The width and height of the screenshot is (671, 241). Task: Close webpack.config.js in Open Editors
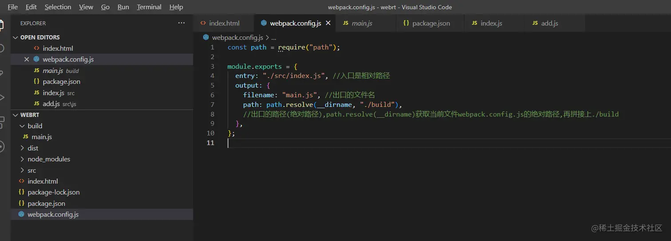coord(27,59)
